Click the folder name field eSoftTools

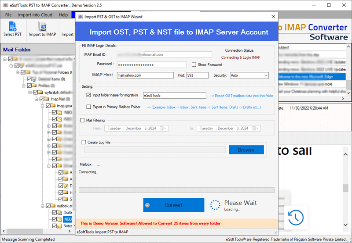click(x=175, y=95)
